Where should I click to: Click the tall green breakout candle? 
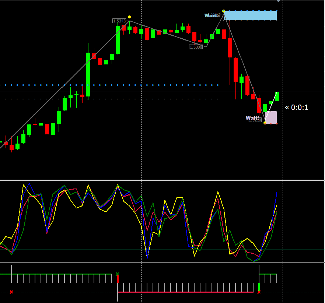coord(88,74)
